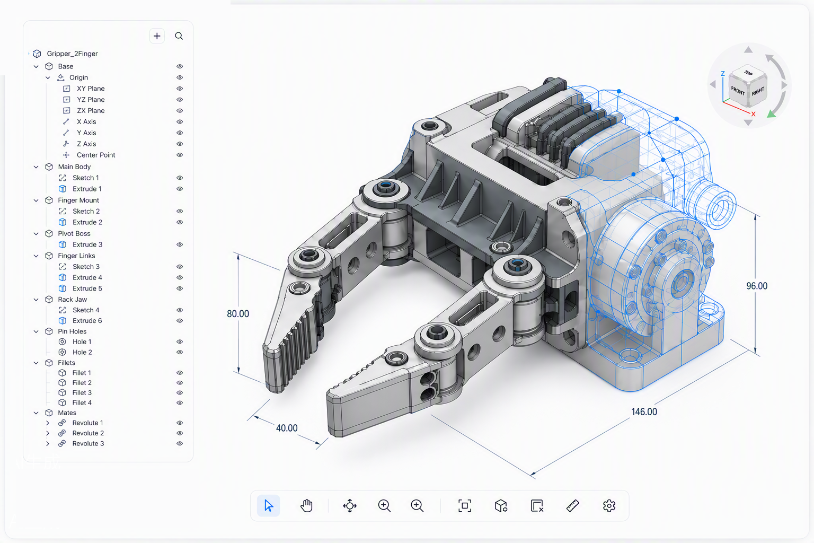Click the 80.00 dimension value
The image size is (814, 543).
coord(238,314)
